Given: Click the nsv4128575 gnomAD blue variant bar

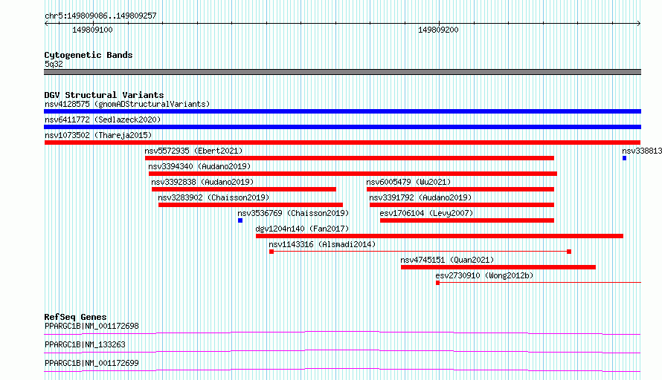Looking at the screenshot, I should (x=342, y=111).
